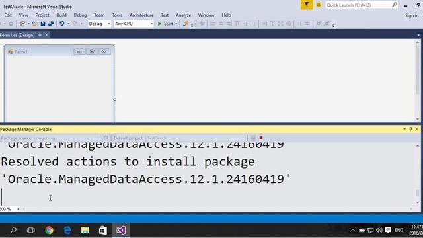Open the notifications flag icon
Viewport: 423px width, 238px height.
pos(307,5)
